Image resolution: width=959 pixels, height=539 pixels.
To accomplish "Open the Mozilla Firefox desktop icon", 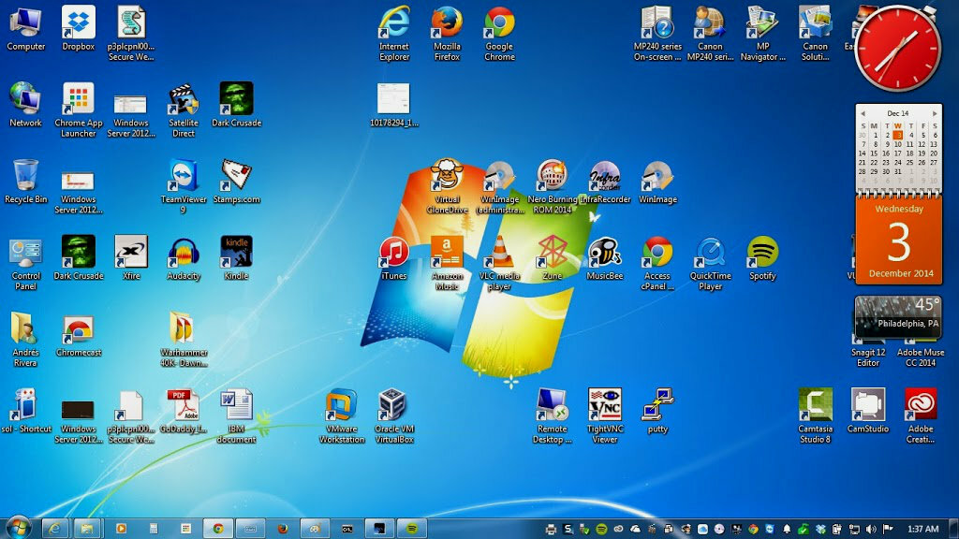I will click(447, 34).
